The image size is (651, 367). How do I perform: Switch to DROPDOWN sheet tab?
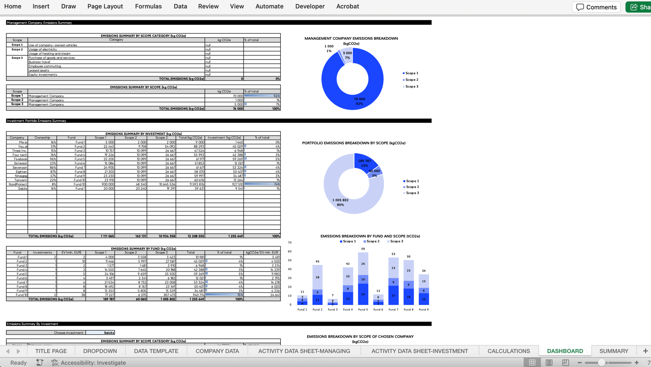(100, 351)
